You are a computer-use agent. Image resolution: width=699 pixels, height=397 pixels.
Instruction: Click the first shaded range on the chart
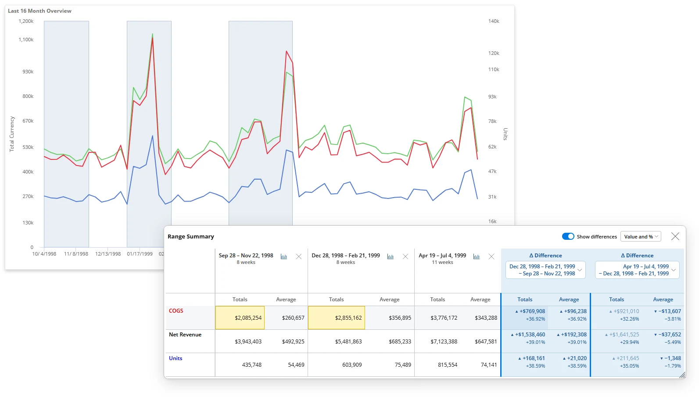[66, 134]
